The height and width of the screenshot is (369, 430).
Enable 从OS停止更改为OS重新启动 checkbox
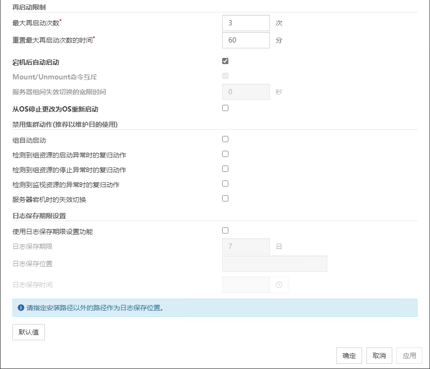[x=226, y=108]
